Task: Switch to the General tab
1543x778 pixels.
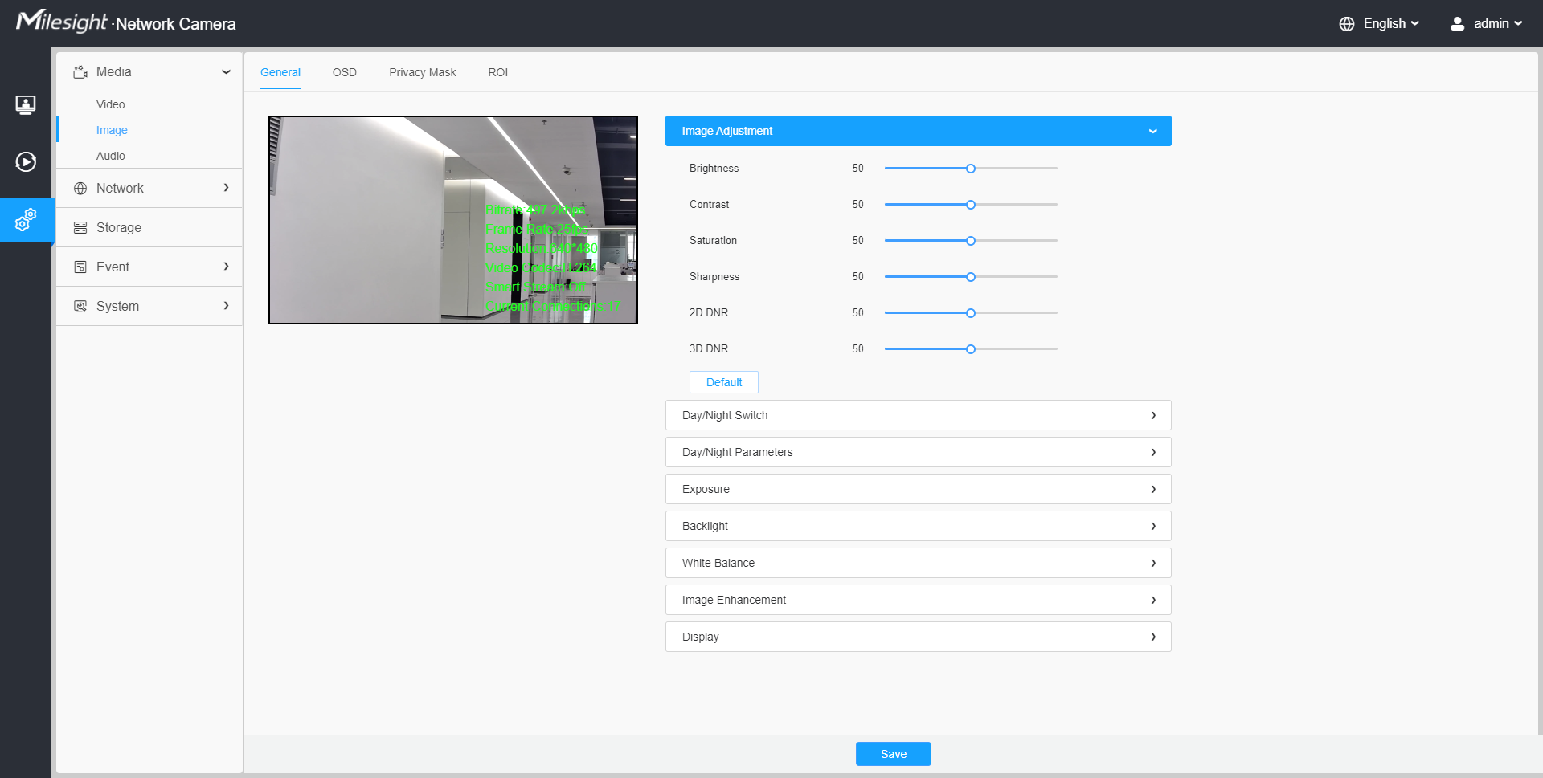Action: coord(280,72)
